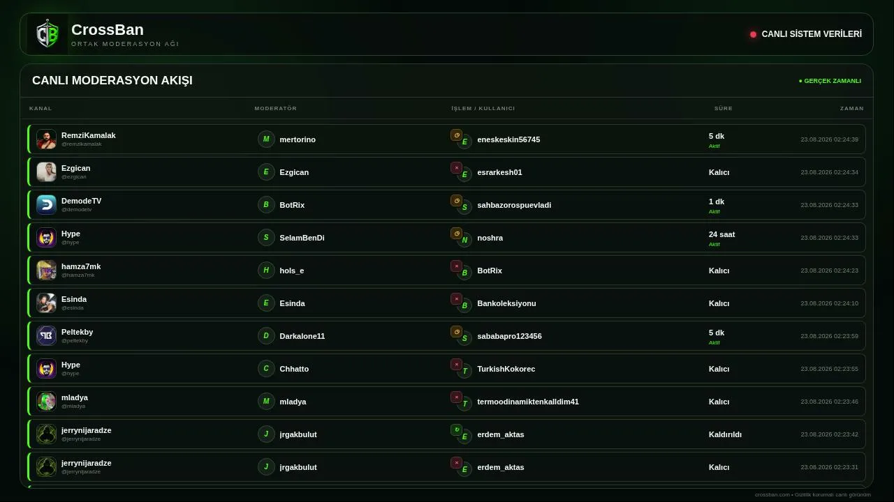894x502 pixels.
Task: Click red ban icon beside esrarkesh01
Action: point(456,168)
